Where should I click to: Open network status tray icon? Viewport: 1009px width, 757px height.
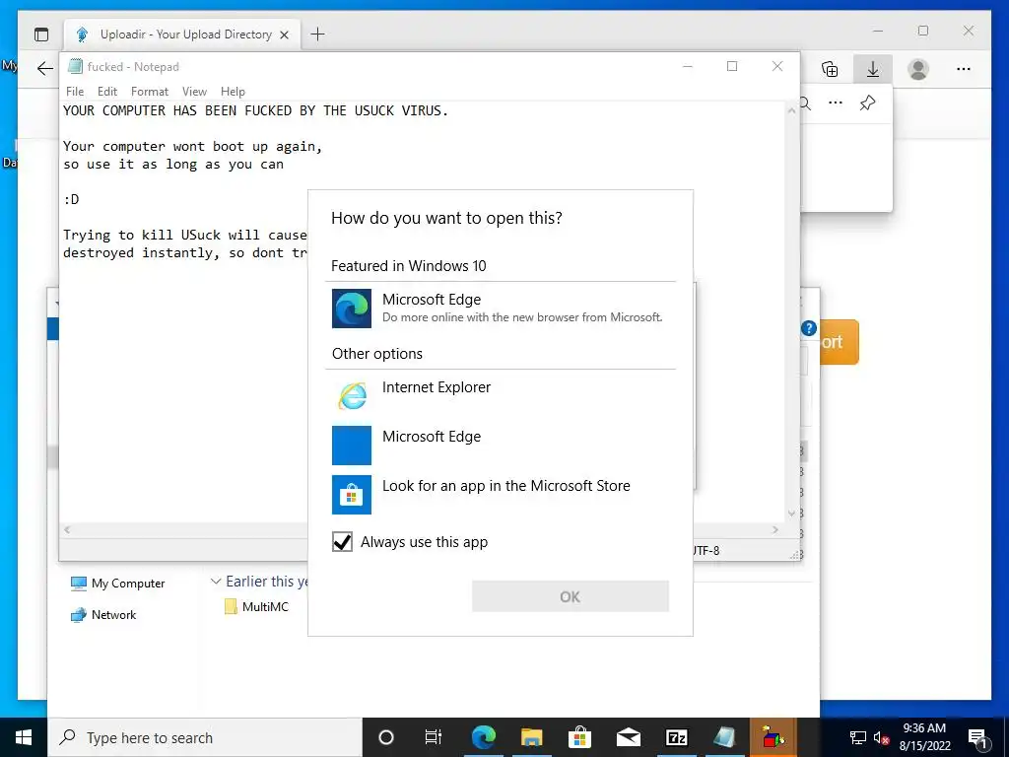tap(858, 737)
